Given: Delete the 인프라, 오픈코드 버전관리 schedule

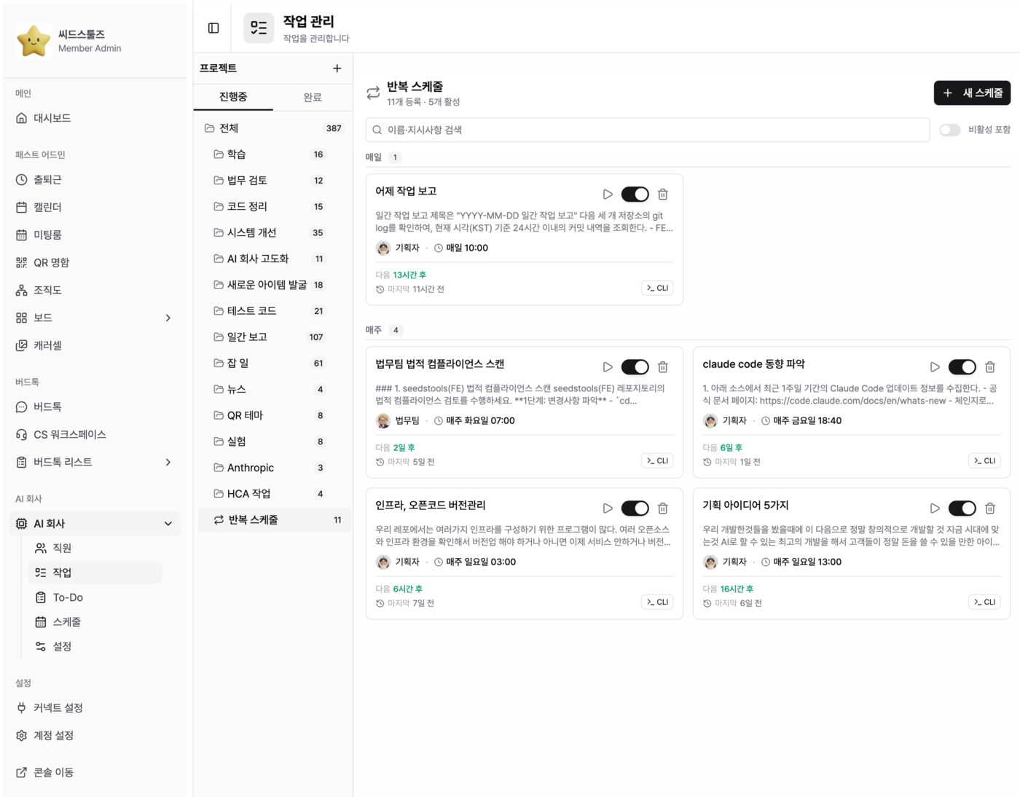Looking at the screenshot, I should 663,509.
